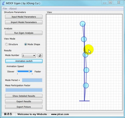Click the www.jdcui.com website link

coord(60,114)
